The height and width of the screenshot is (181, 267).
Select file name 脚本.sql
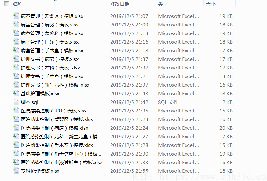point(29,102)
